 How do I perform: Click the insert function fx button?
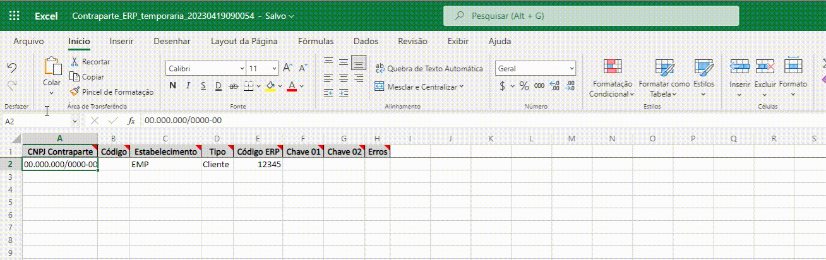click(x=131, y=121)
